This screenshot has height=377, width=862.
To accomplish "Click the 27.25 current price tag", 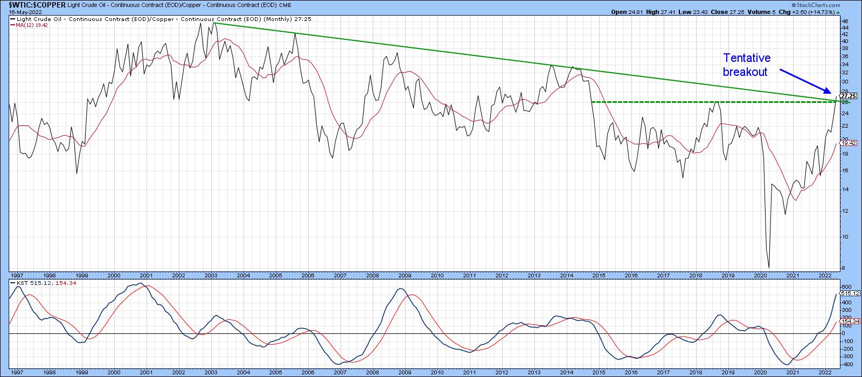I will pos(849,96).
